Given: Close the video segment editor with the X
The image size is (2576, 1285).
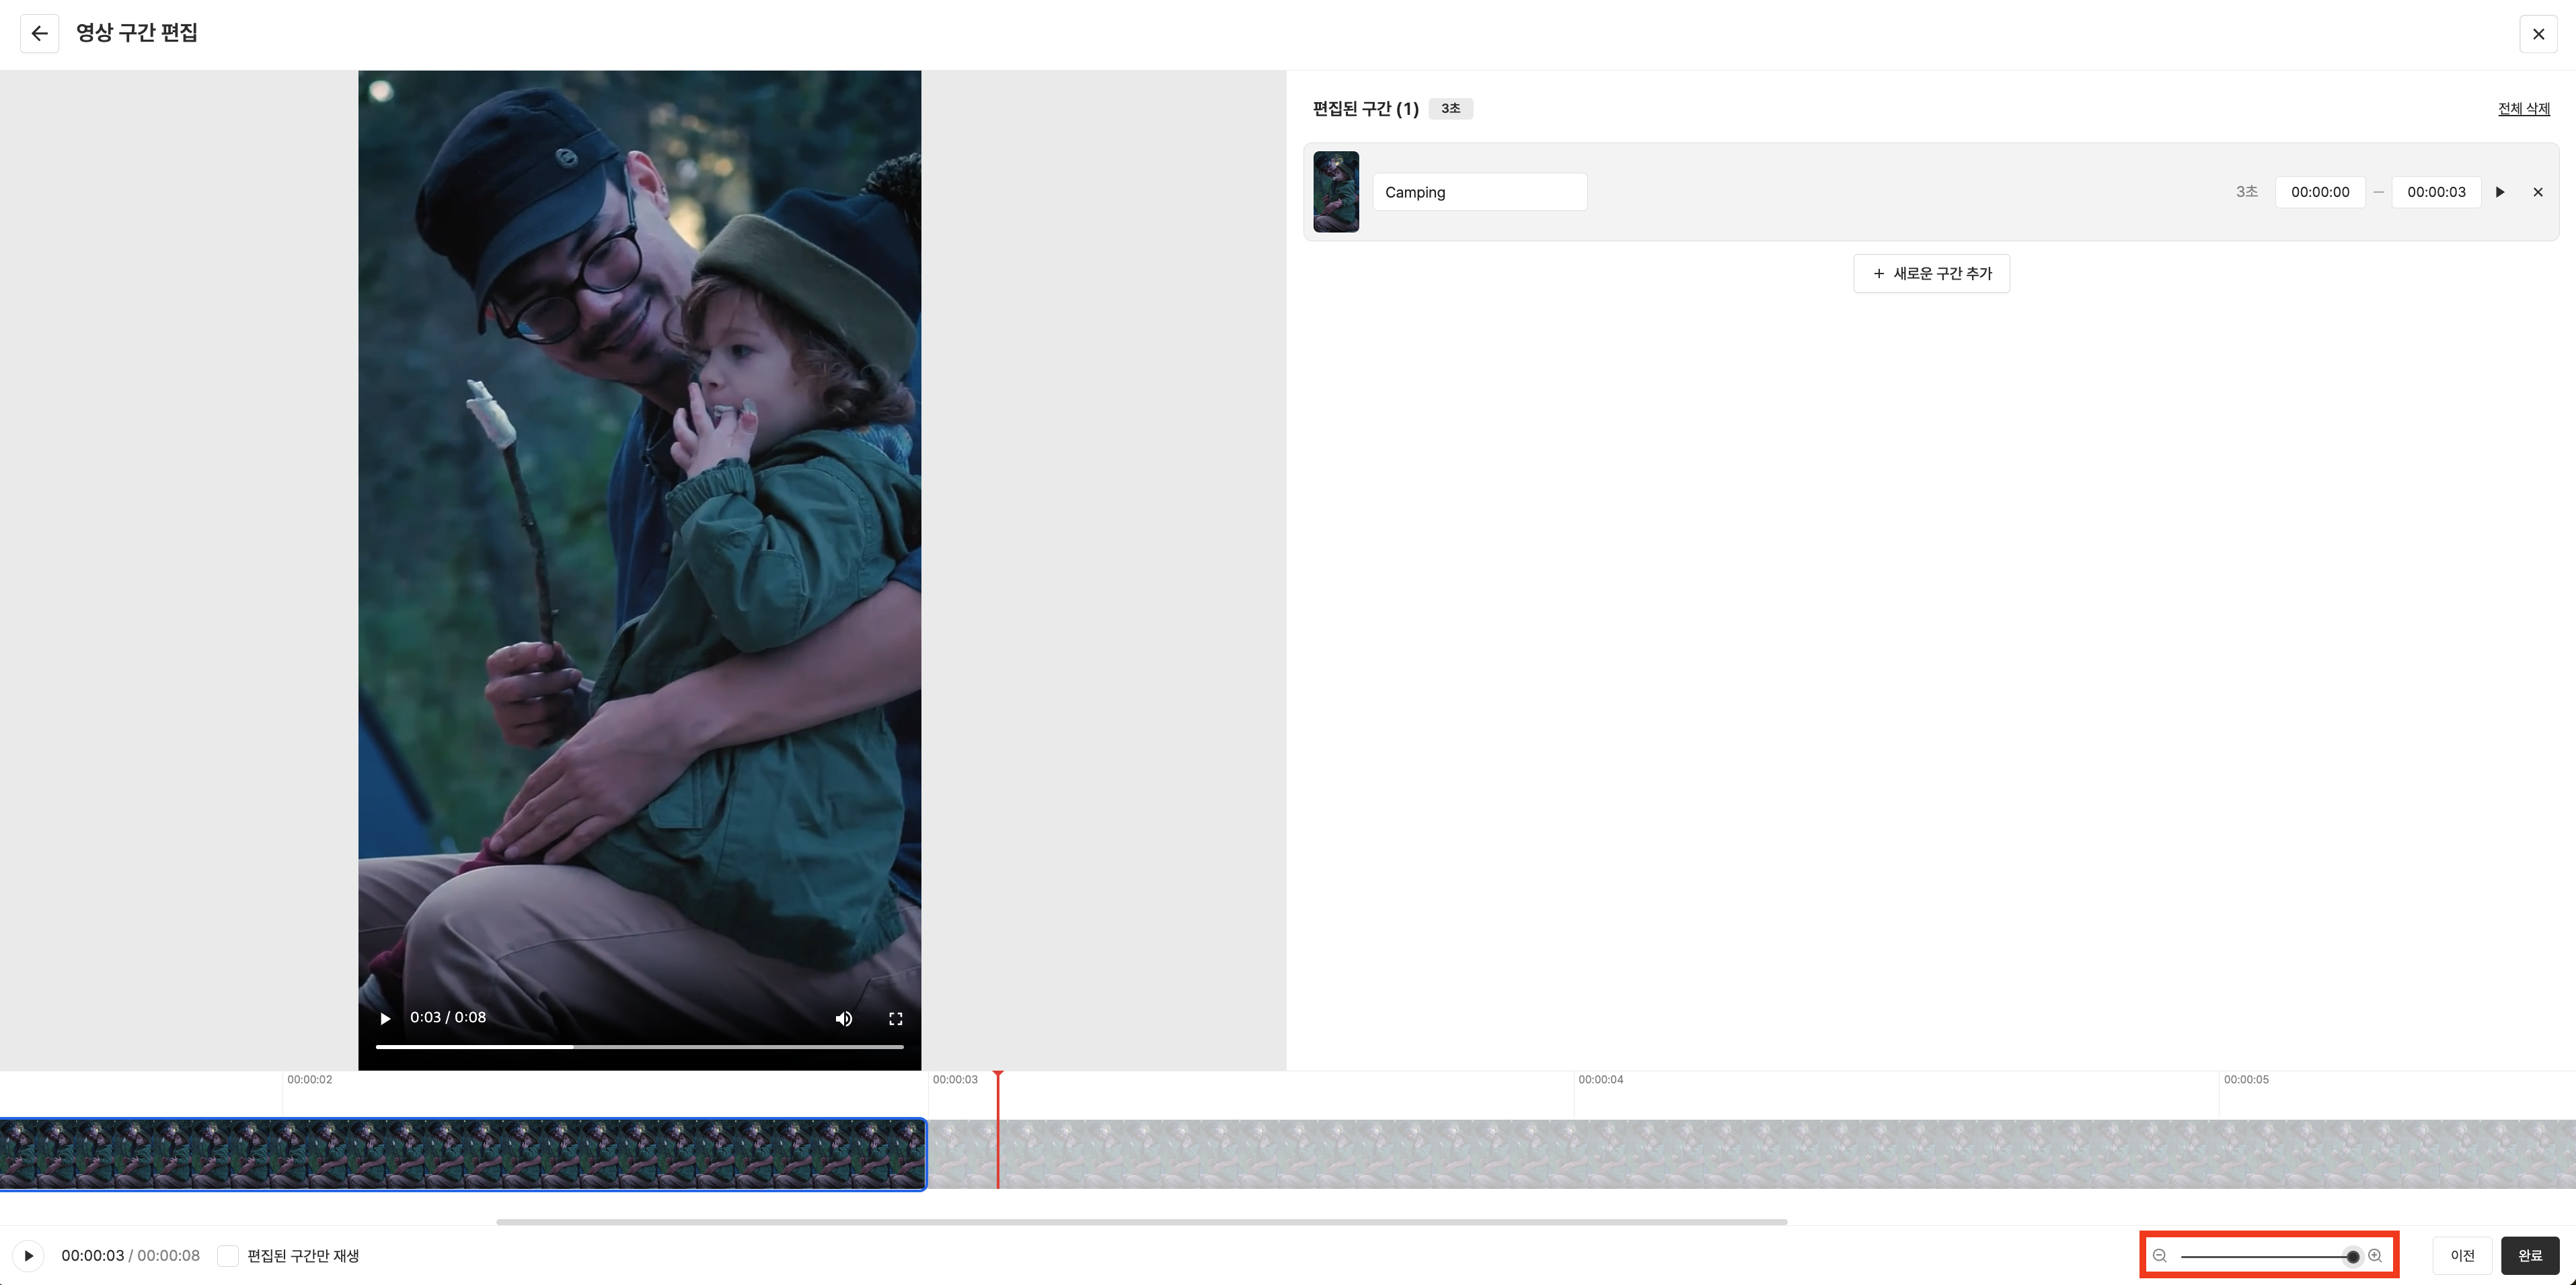Looking at the screenshot, I should (2538, 33).
